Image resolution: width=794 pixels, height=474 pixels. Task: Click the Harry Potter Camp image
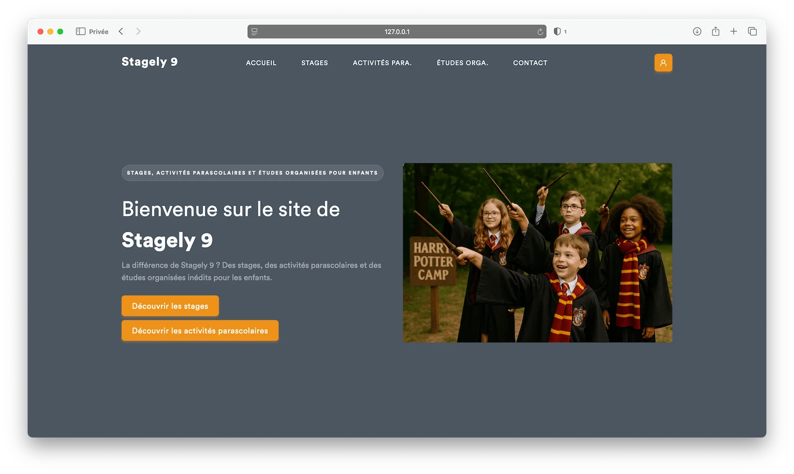tap(537, 253)
